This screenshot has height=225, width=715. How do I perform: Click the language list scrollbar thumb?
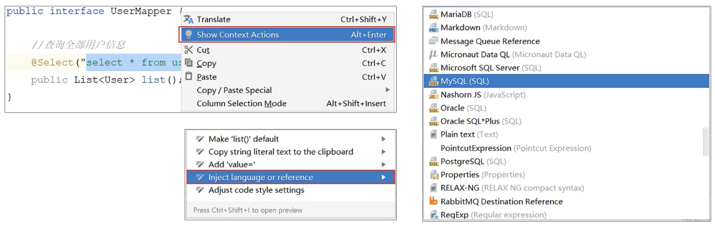(706, 141)
